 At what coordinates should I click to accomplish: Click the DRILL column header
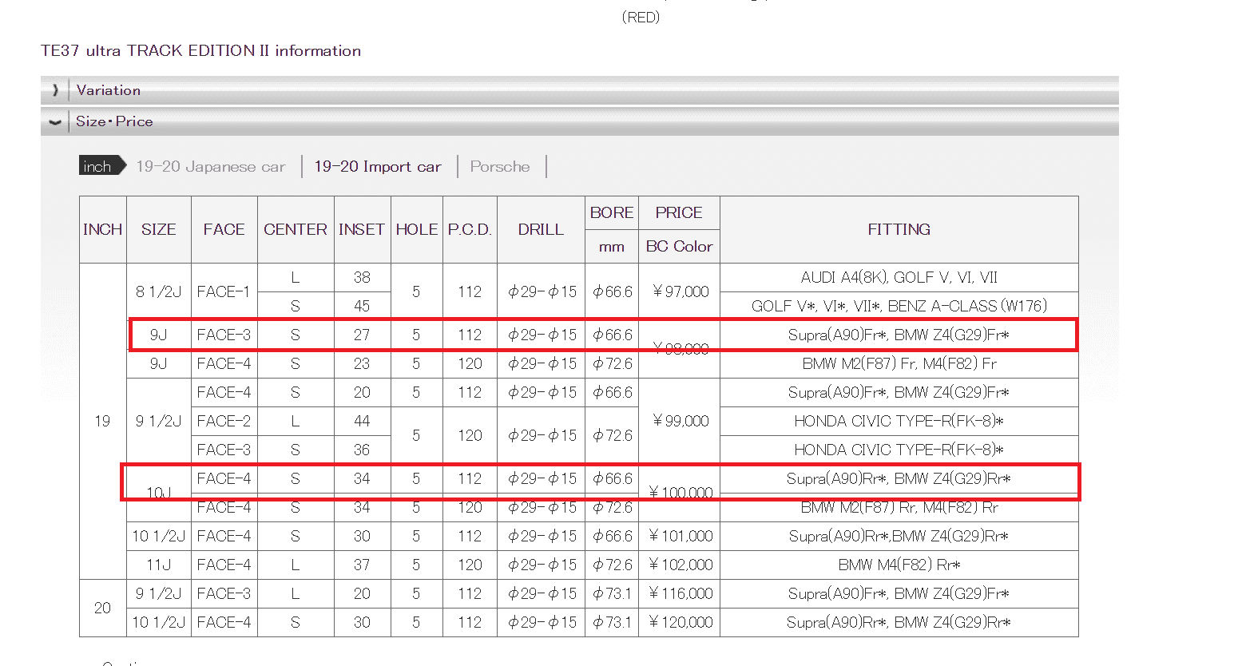(541, 230)
